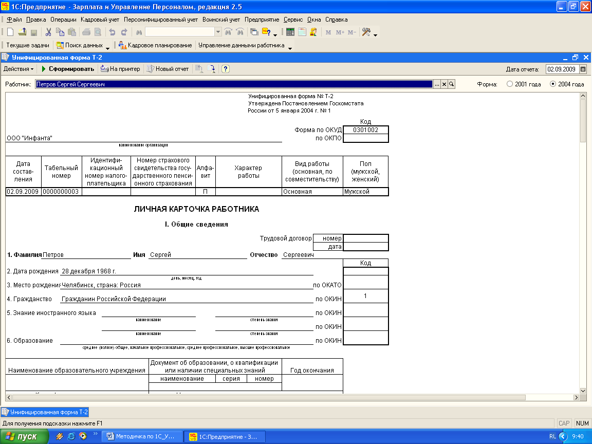Click the Управление данными работника button

(241, 45)
